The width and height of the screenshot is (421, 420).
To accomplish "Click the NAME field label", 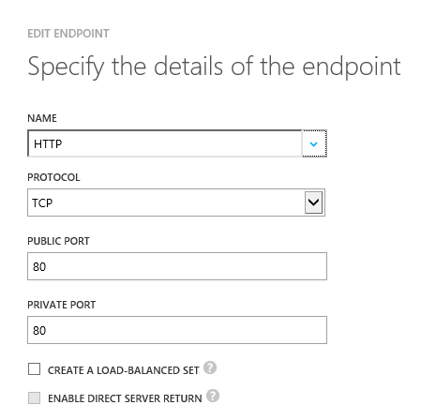I will pos(42,118).
